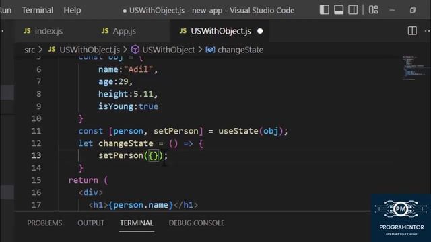This screenshot has height=242, width=431.
Task: Select src in the breadcrumb
Action: (x=30, y=50)
